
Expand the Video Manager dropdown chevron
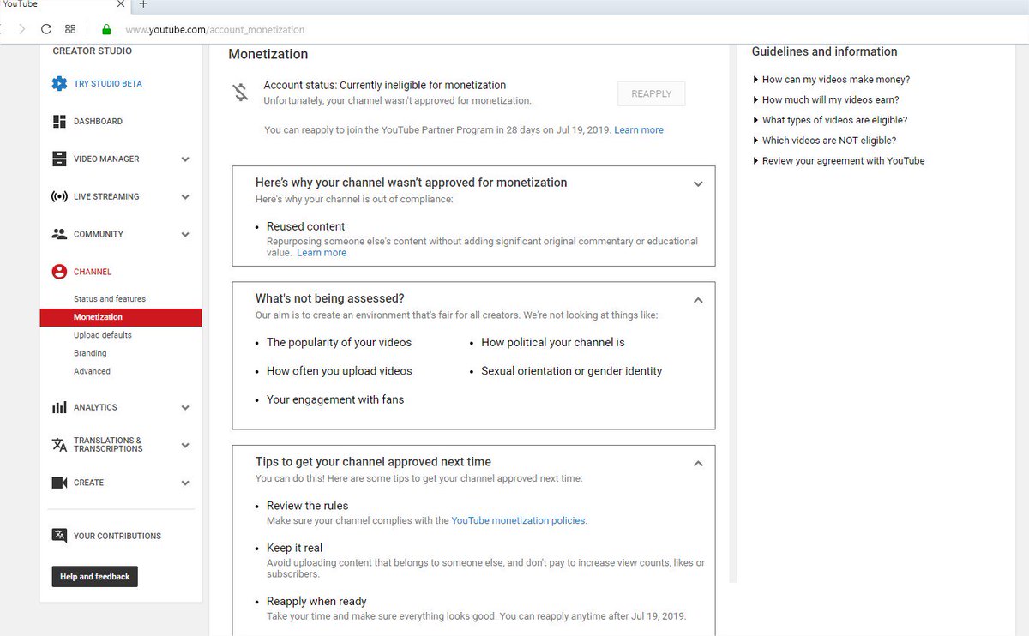185,159
